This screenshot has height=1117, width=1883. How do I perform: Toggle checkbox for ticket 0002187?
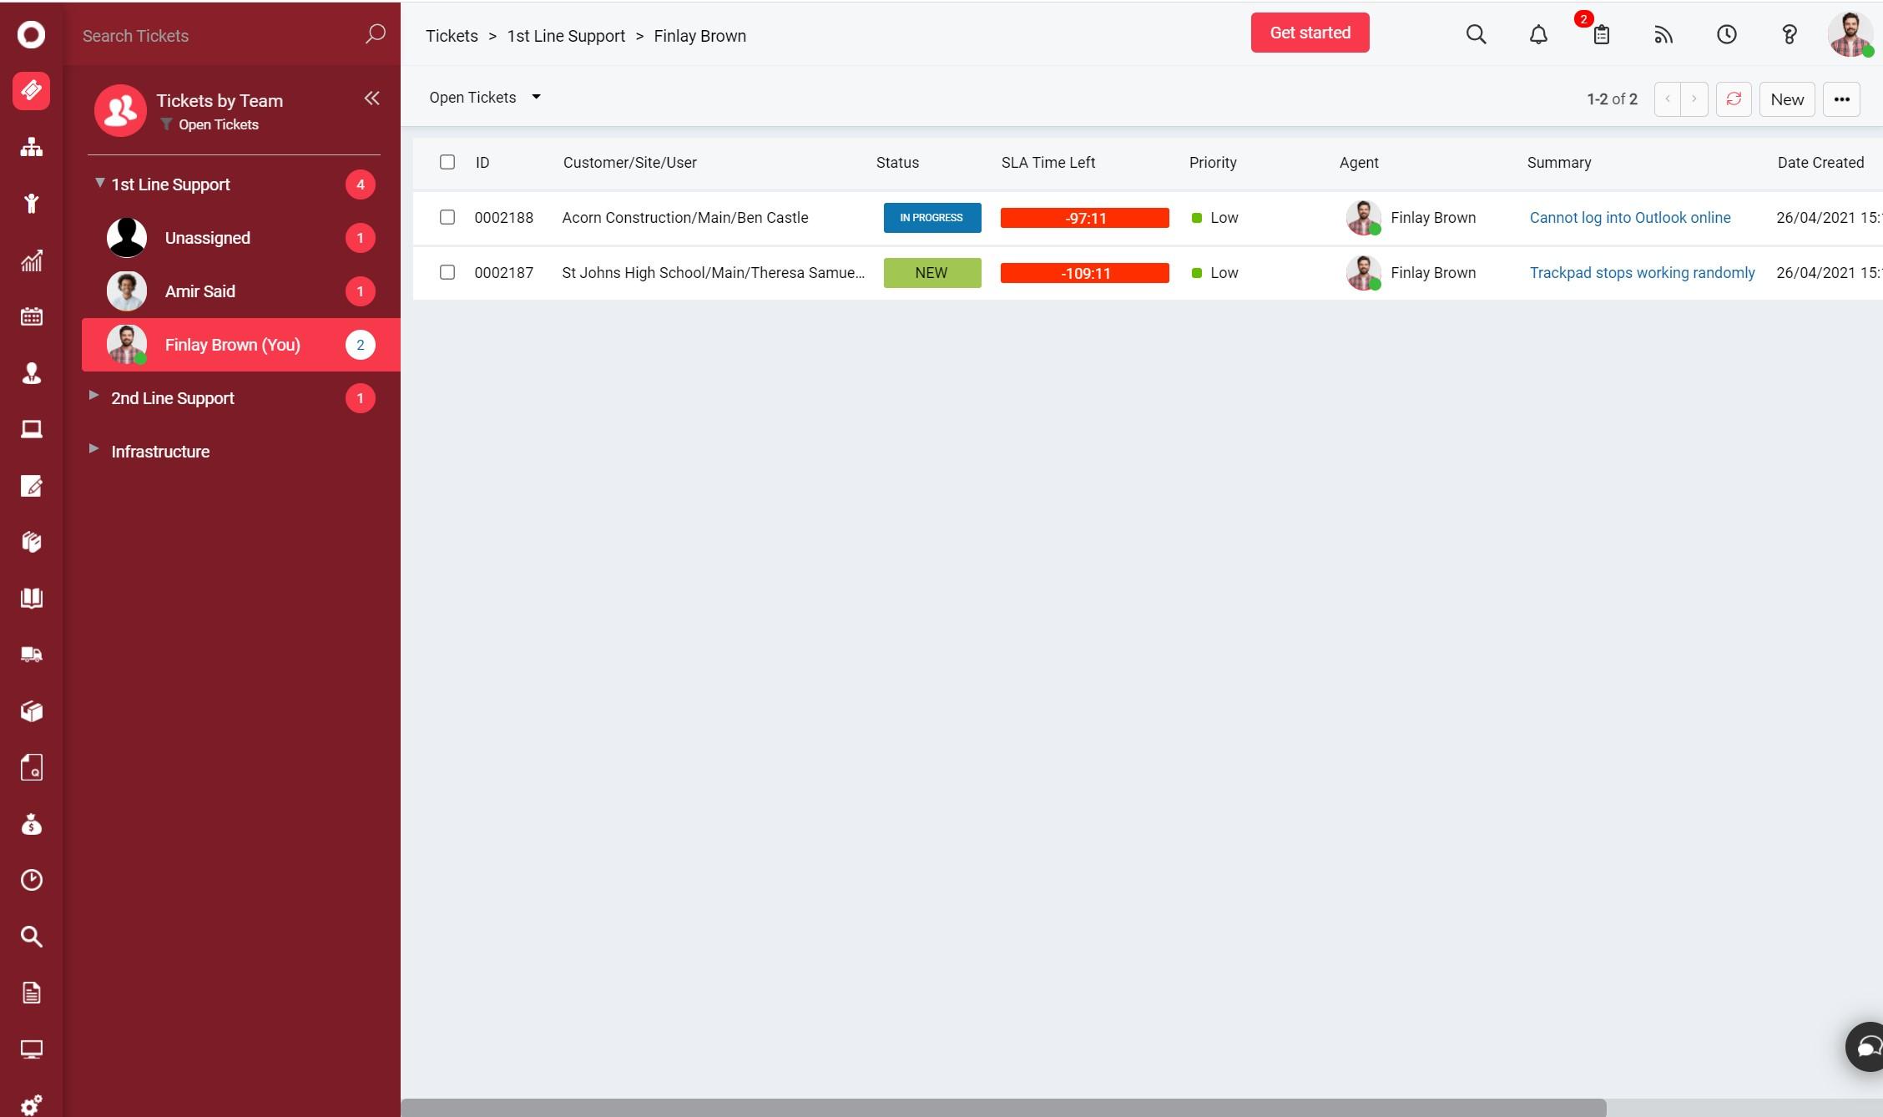448,271
